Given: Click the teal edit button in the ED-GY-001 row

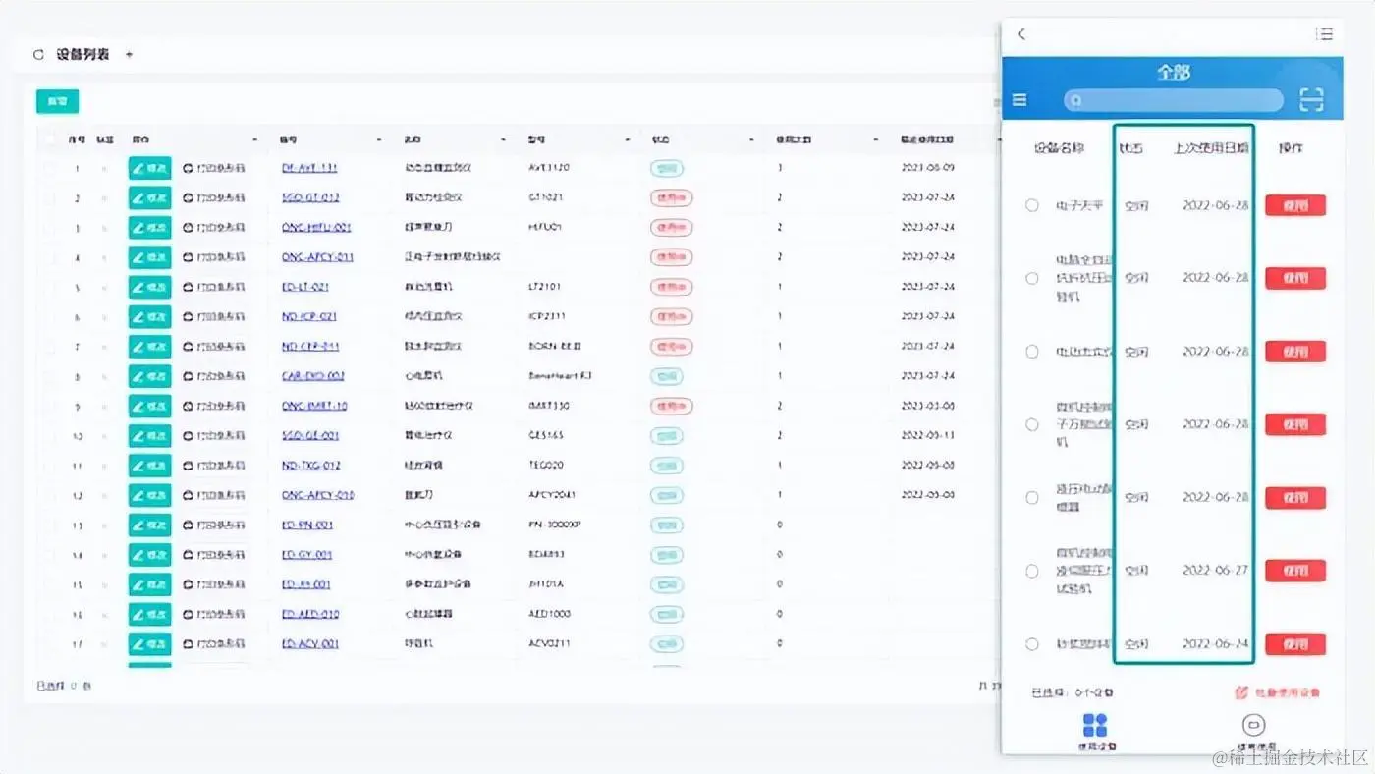Looking at the screenshot, I should click(x=149, y=554).
